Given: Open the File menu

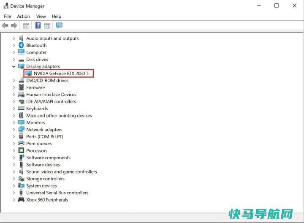Looking at the screenshot, I should tap(7, 16).
